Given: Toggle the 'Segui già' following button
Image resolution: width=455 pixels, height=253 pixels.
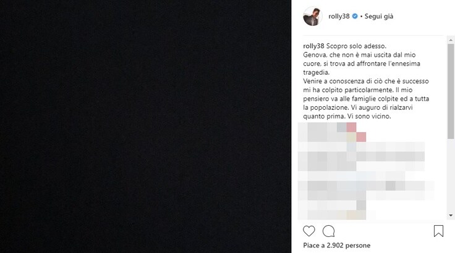Looking at the screenshot, I should [x=379, y=17].
